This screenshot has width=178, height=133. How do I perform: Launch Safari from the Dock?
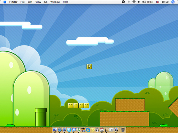pos(60,130)
